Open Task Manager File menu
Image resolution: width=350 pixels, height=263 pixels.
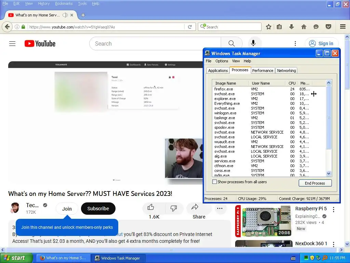(x=208, y=61)
